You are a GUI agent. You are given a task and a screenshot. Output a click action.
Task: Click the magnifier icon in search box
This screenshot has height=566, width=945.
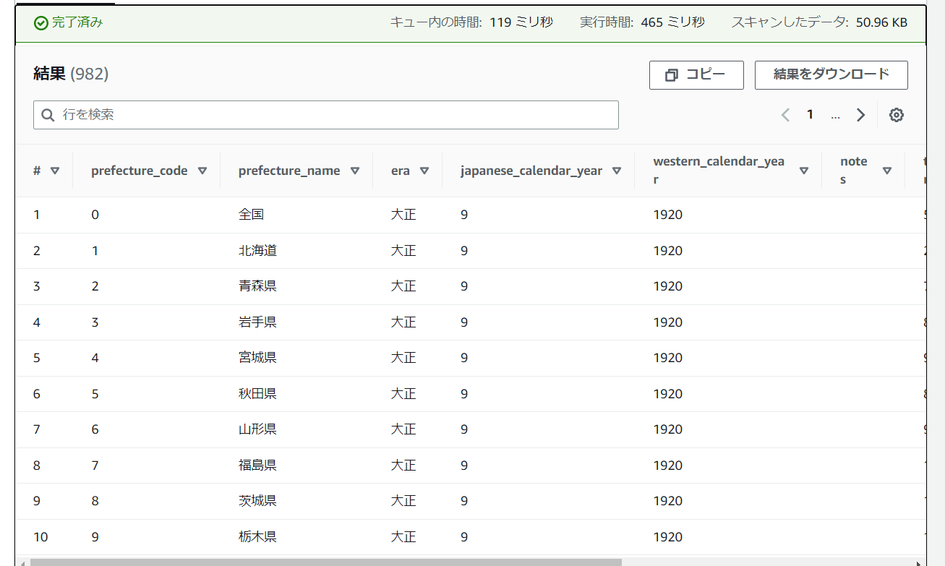pyautogui.click(x=48, y=115)
